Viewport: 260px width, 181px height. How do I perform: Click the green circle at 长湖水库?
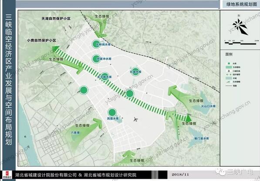click(135, 71)
